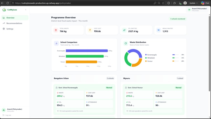Click the Cost Lost rupee icon
Image resolution: width=211 pixels, height=119 pixels.
click(90, 30)
